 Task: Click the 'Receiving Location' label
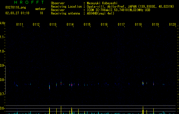coord(66,7)
